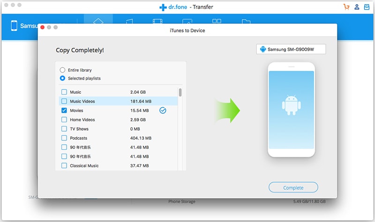
Task: Switch to the Apps/Information tab in the toolbar
Action: point(217,21)
